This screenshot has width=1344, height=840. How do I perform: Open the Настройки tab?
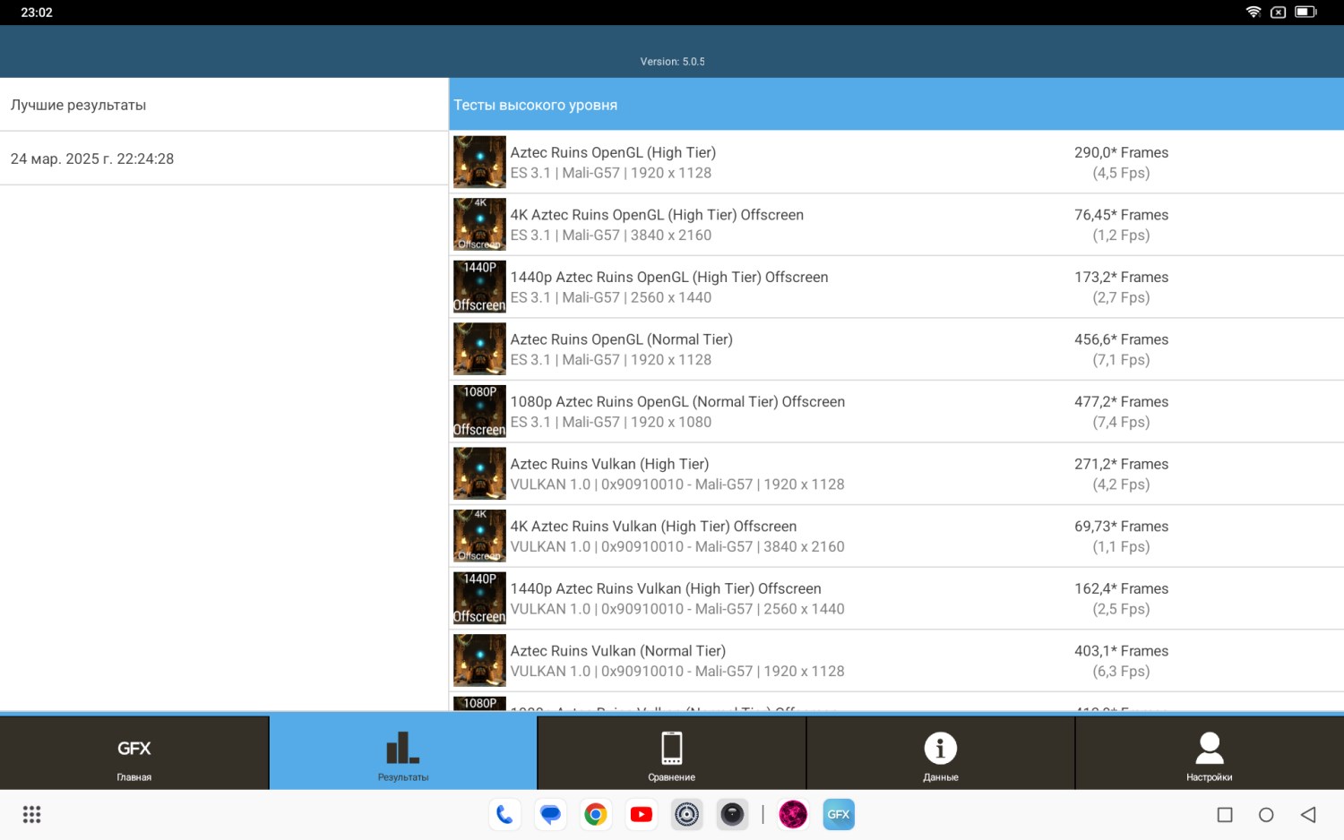1210,752
